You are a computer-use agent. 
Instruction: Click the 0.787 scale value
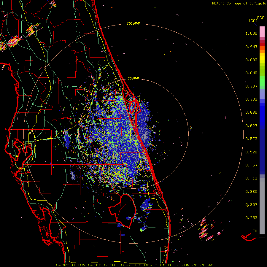(x=251, y=86)
